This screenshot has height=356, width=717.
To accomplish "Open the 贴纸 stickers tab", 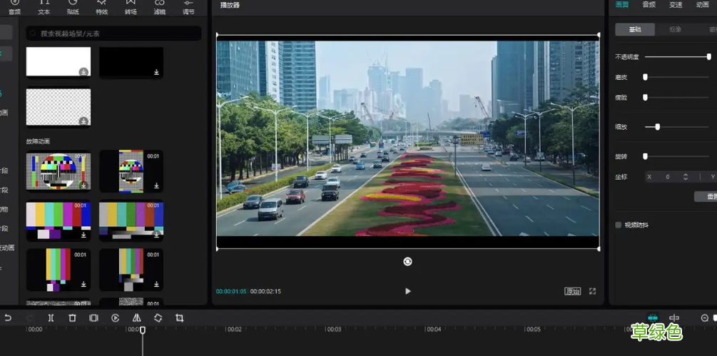I will (x=73, y=8).
